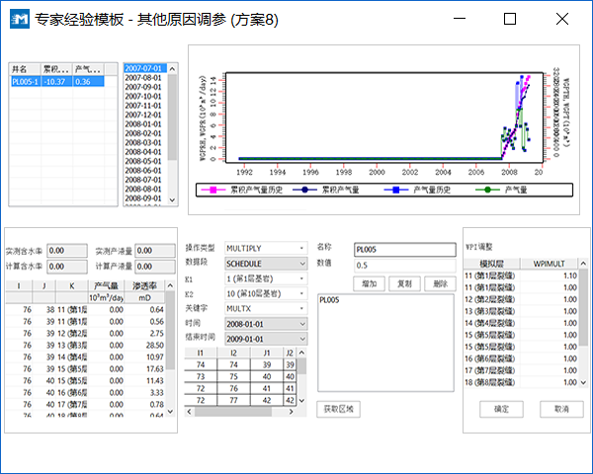Viewport: 593px width, 474px height.
Task: Click the 产气量 green legend marker
Action: click(x=486, y=189)
